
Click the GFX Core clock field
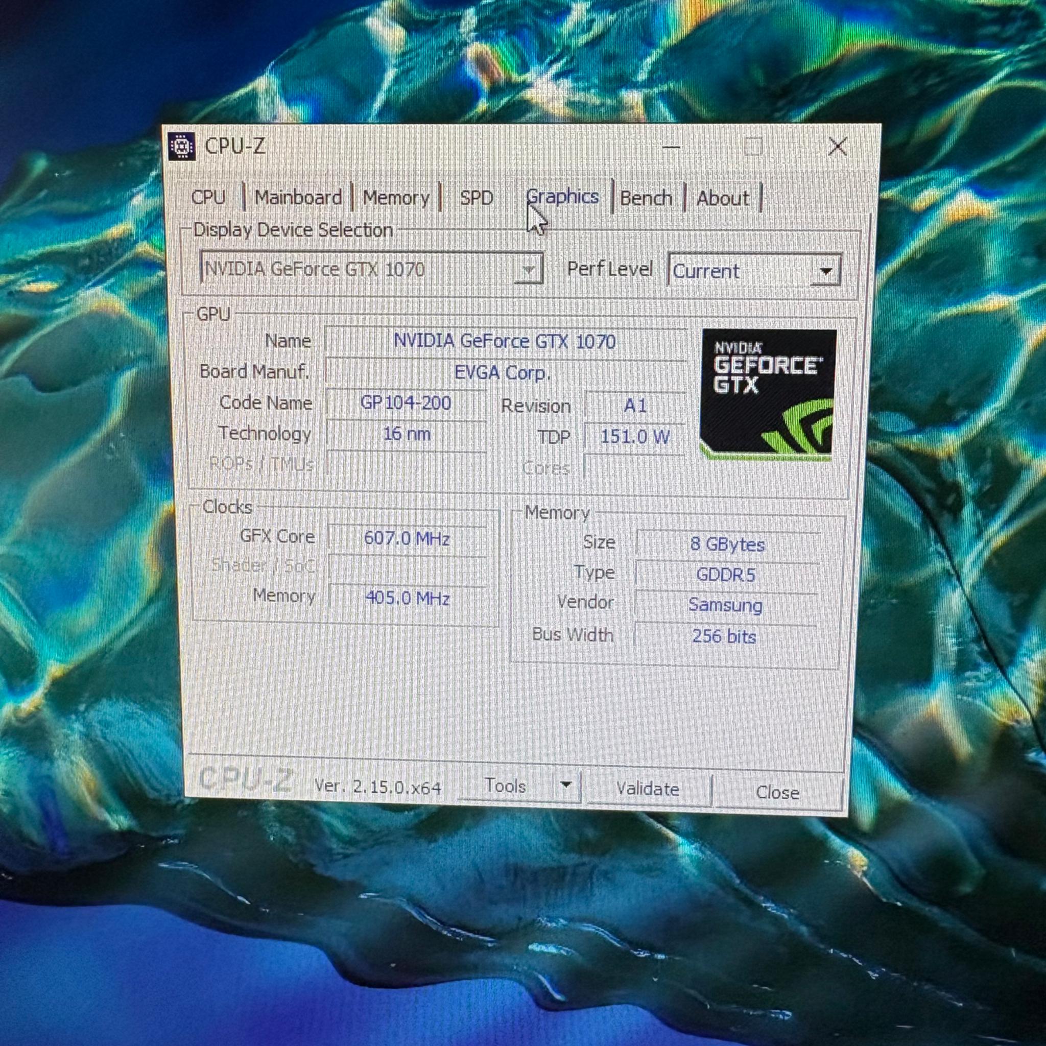(x=407, y=538)
